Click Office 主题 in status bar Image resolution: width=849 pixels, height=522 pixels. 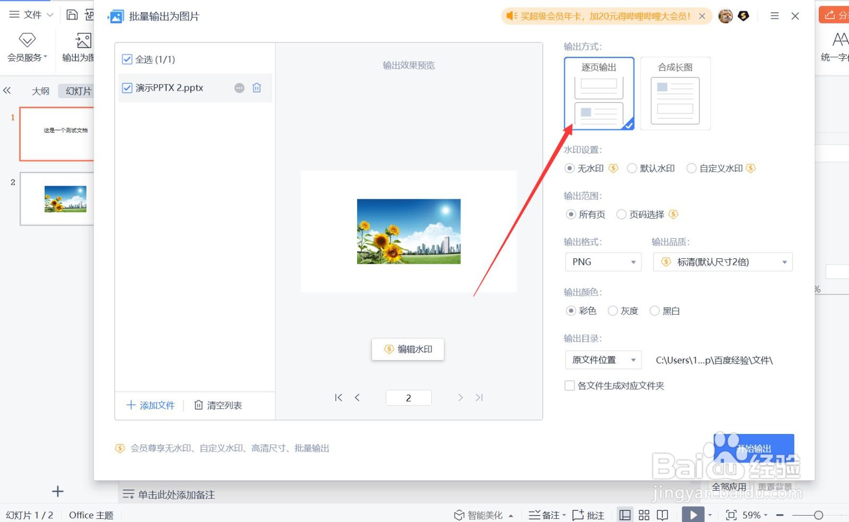click(91, 515)
